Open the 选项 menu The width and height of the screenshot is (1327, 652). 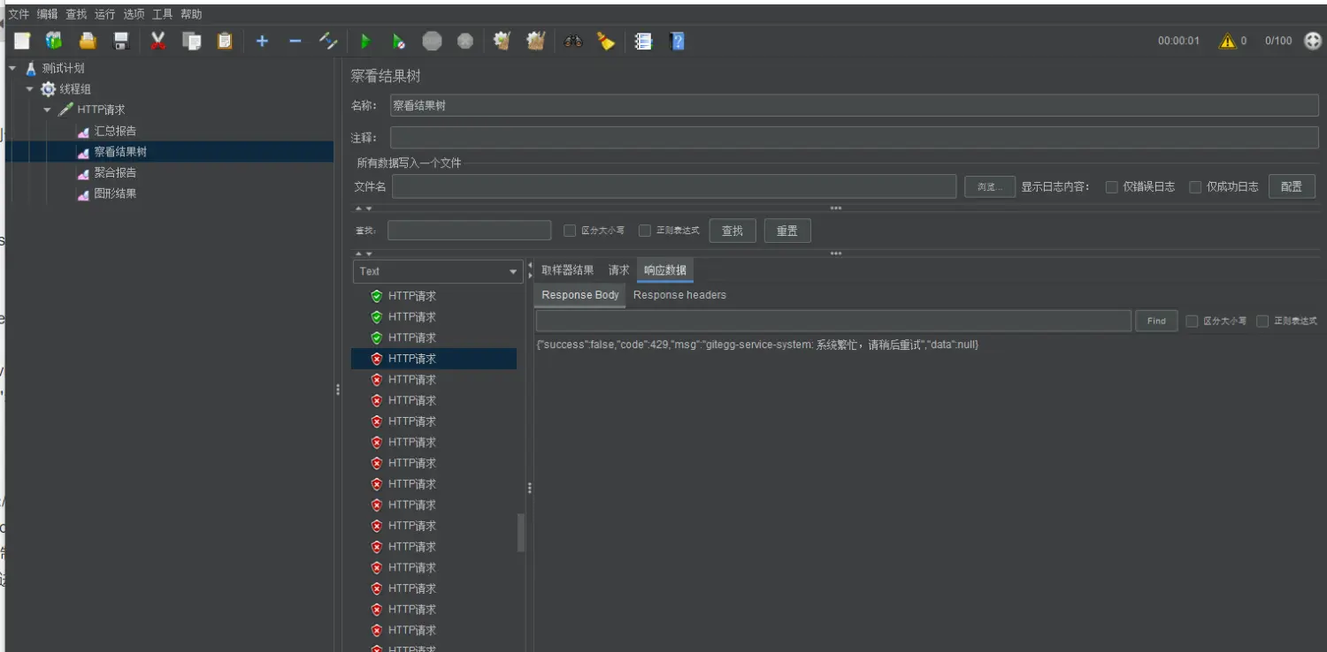click(x=134, y=14)
